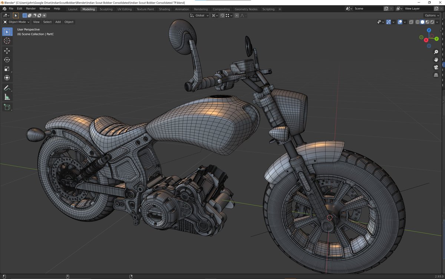Activate the Move tool

[7, 51]
